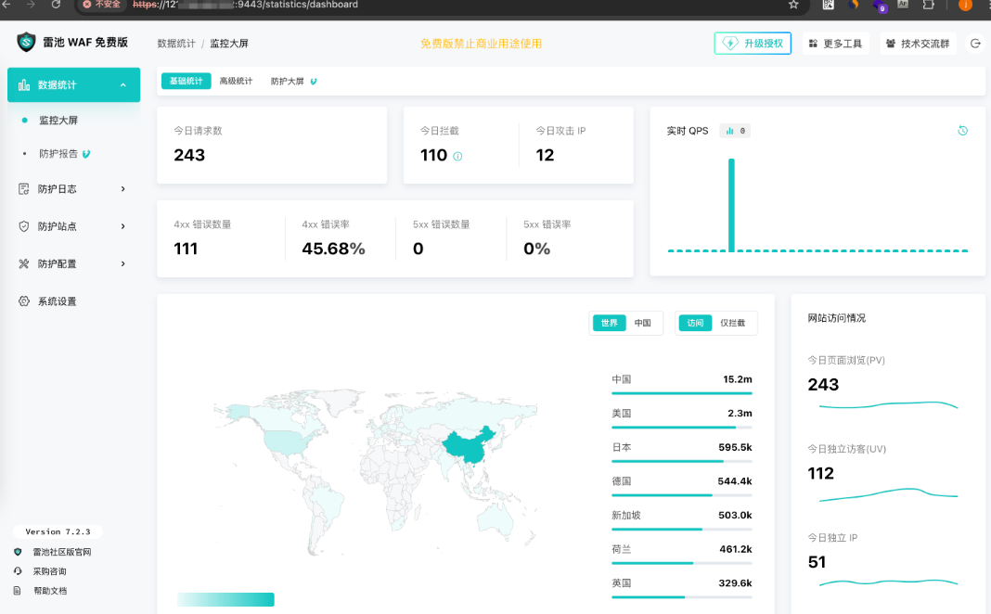Switch map scope to 中国
Viewport: 991px width, 614px height.
tap(643, 323)
